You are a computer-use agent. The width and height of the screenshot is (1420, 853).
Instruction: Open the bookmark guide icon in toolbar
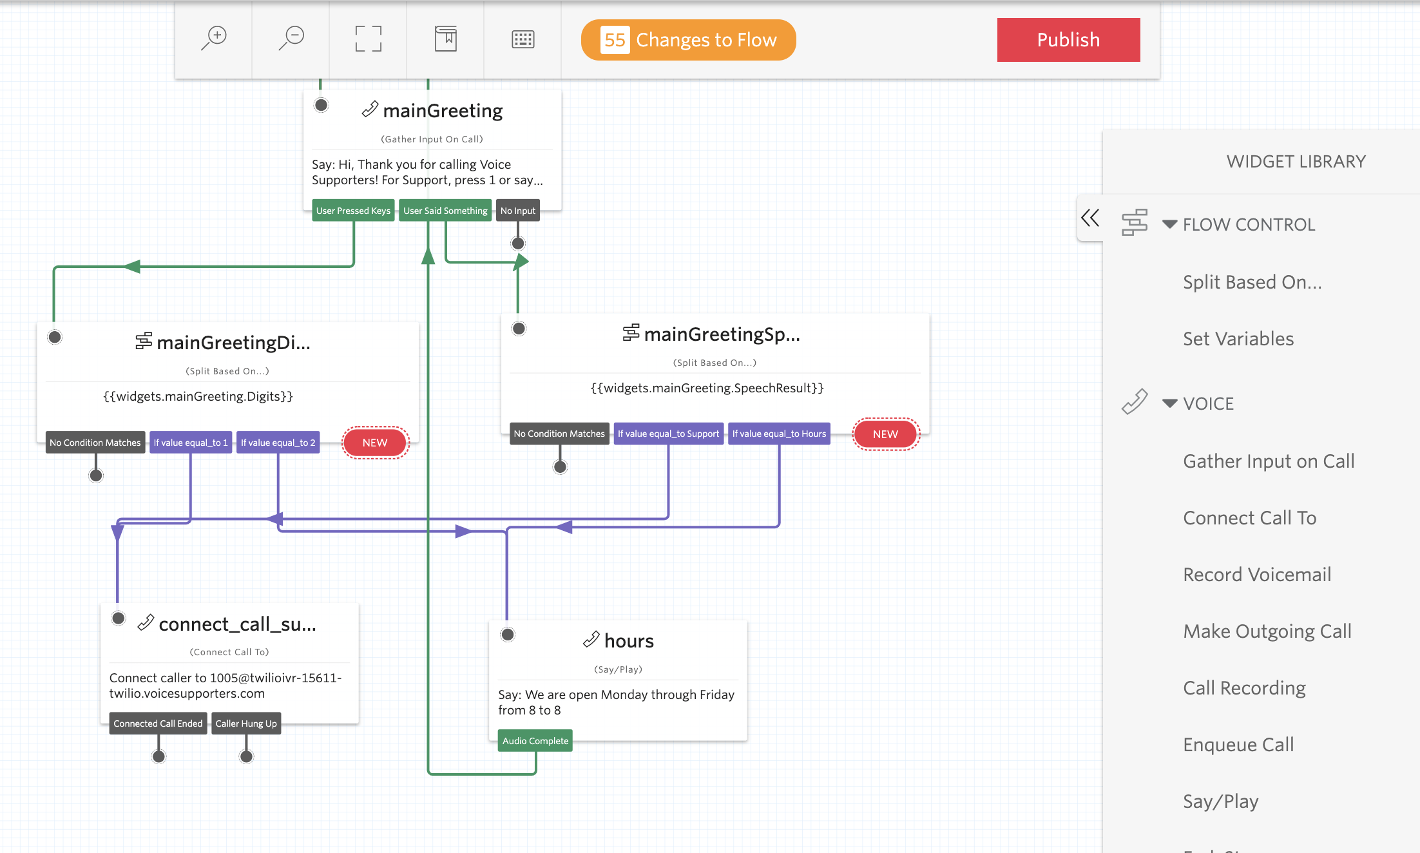[446, 39]
